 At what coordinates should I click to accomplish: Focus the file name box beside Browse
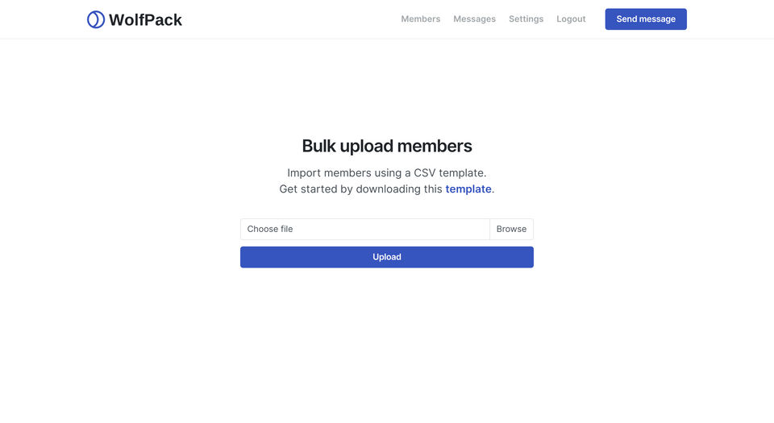364,230
